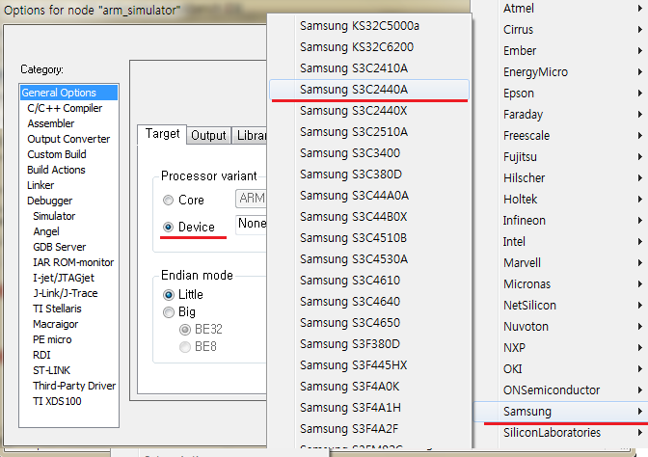
Task: Switch to the Output tab
Action: pyautogui.click(x=208, y=136)
